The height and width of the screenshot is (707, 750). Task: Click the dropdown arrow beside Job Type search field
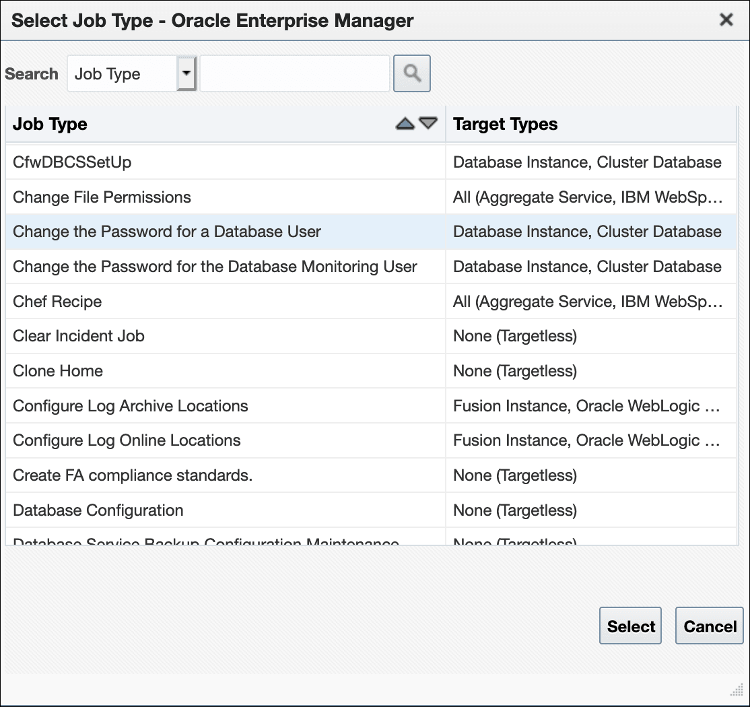pos(186,73)
